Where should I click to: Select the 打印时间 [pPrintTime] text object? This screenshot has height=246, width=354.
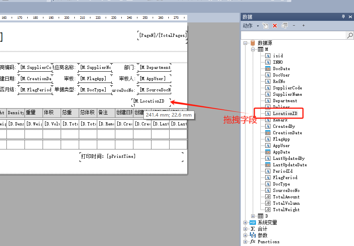coord(131,156)
